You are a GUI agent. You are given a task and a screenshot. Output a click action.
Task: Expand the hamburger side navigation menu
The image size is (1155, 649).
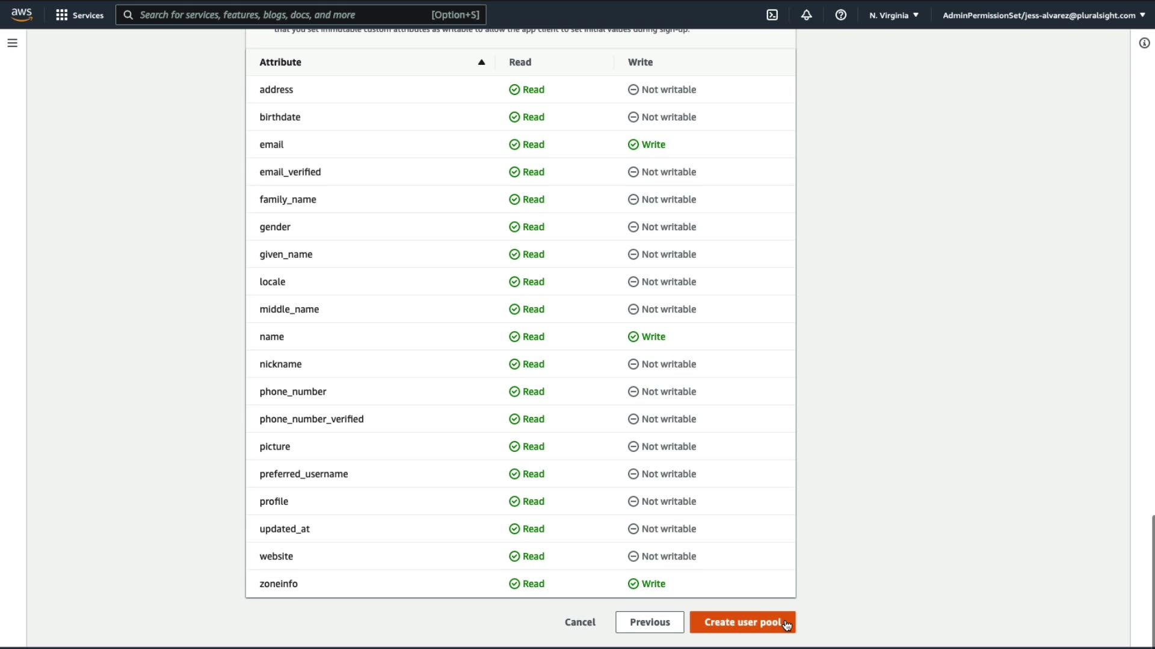[12, 43]
